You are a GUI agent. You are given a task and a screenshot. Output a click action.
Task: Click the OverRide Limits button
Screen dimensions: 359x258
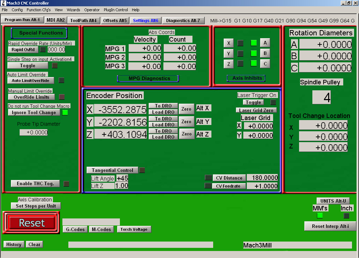pyautogui.click(x=31, y=97)
